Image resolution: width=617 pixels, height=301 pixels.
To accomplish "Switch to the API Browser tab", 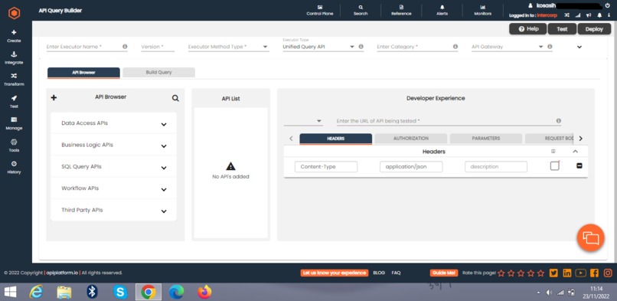I will [x=83, y=73].
